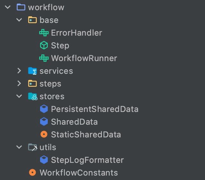The height and width of the screenshot is (180, 205).
Task: Click the stores folder icon
Action: [x=33, y=96]
